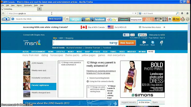Screen dimensions: 191x107
Task: Open the ENTERTAINMENT nav tab
Action: pyautogui.click(x=38, y=52)
